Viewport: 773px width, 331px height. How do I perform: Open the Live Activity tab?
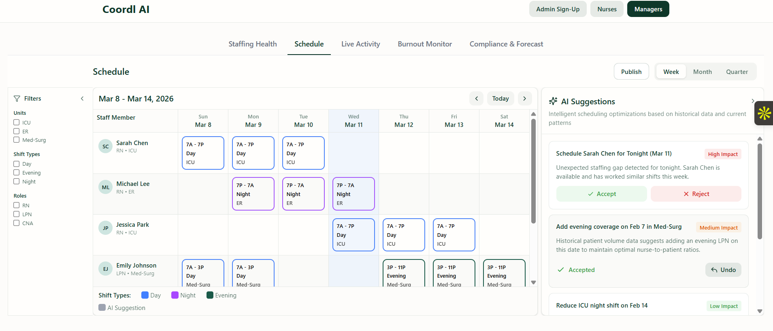click(361, 44)
